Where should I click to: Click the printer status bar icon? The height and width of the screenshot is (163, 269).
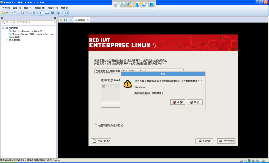[x=253, y=161]
